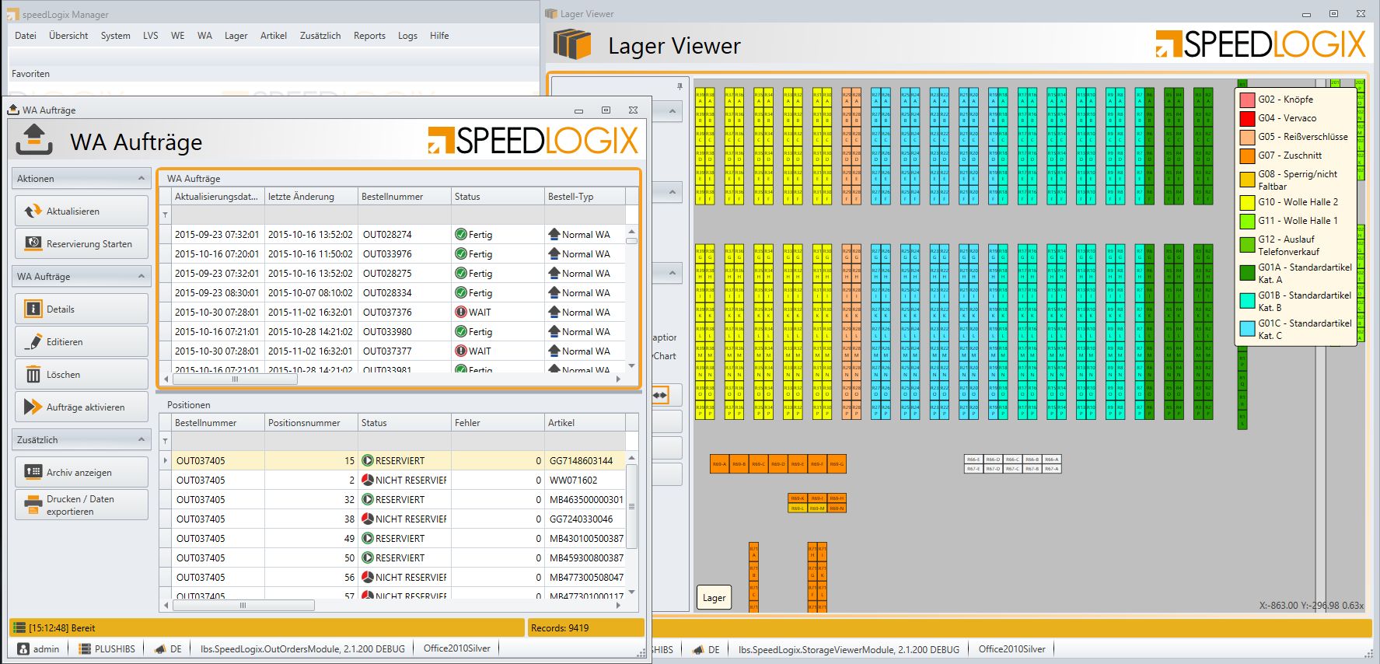Viewport: 1380px width, 664px height.
Task: Click the Löschen trash icon
Action: (x=33, y=374)
